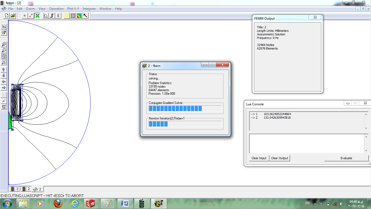The width and height of the screenshot is (371, 209).
Task: Click the Clear Output button
Action: (x=280, y=158)
